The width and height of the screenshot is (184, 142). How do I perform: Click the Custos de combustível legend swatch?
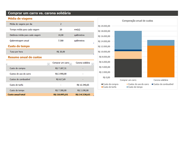[x=152, y=84]
